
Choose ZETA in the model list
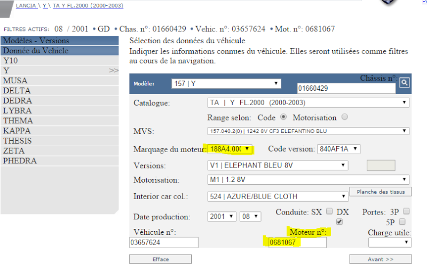pyautogui.click(x=60, y=151)
